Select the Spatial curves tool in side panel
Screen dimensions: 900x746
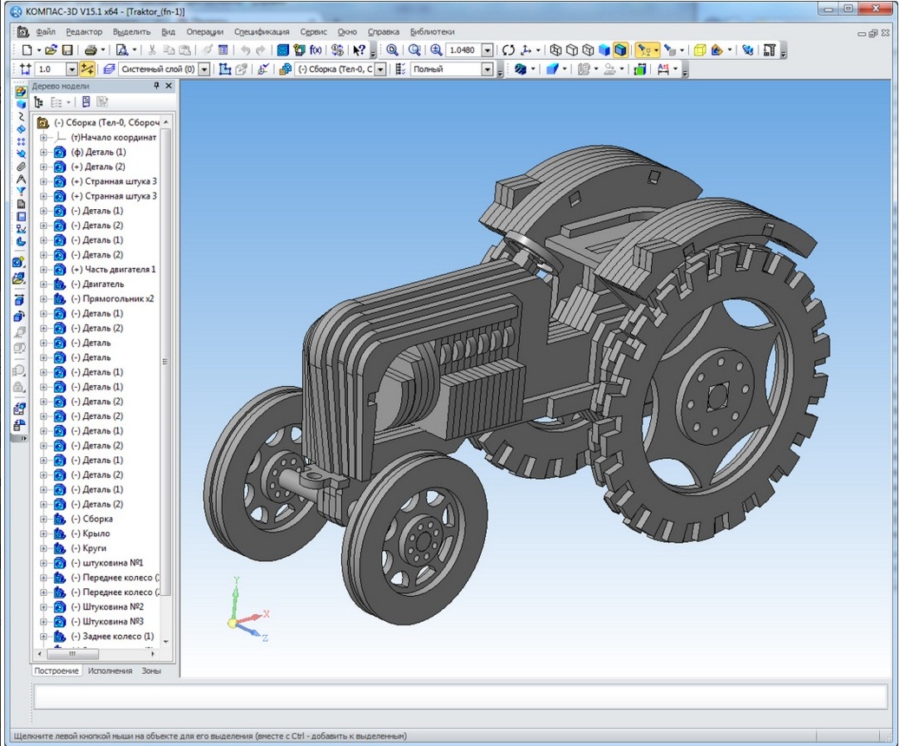21,116
